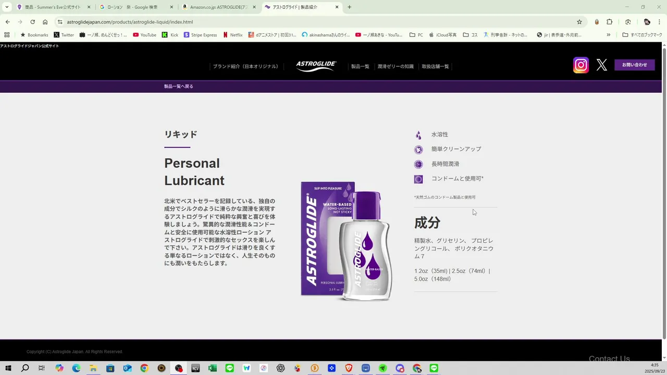Open dアニメストア bookmark
This screenshot has width=667, height=375.
[272, 35]
